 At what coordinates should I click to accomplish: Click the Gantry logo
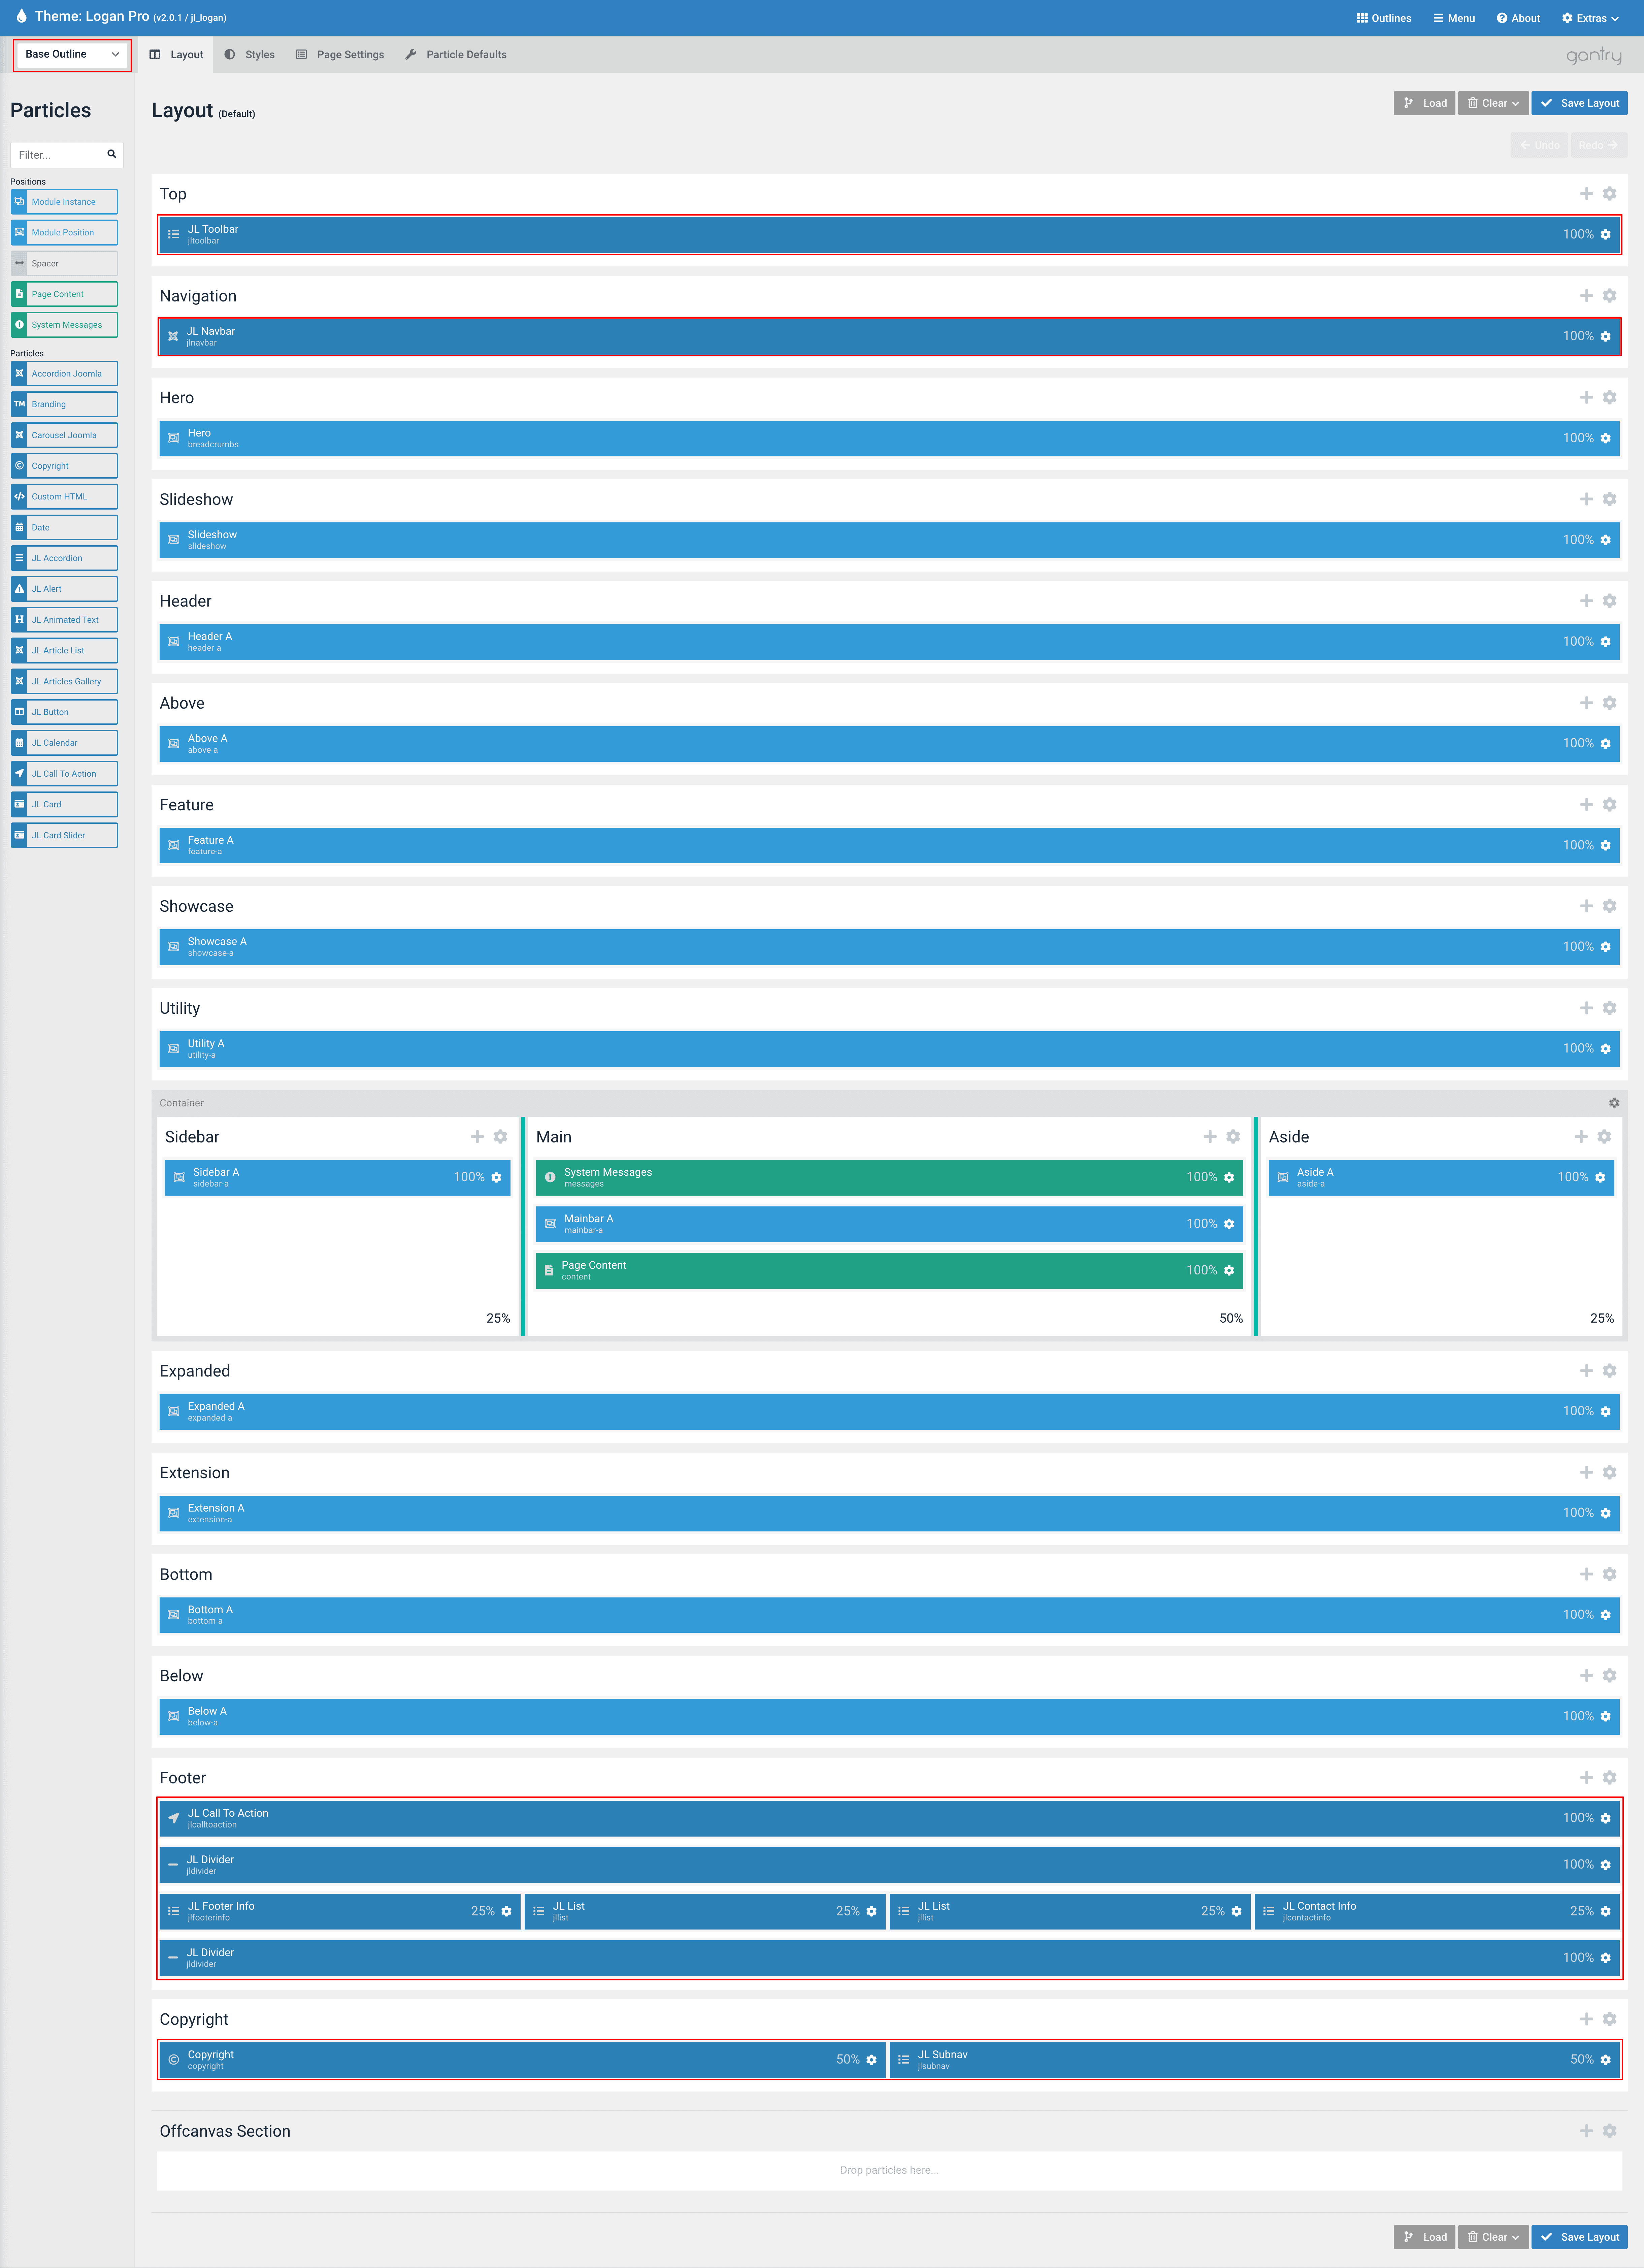(x=1594, y=56)
